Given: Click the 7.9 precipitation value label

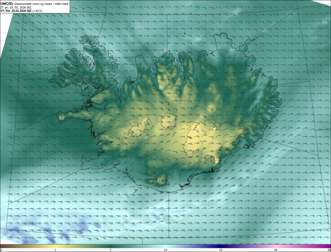Looking at the screenshot, I should (x=235, y=13).
